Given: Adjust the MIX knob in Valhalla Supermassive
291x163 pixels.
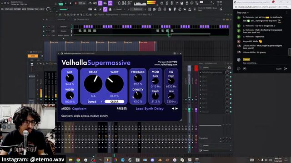Looking at the screenshot, I should pos(70,78).
